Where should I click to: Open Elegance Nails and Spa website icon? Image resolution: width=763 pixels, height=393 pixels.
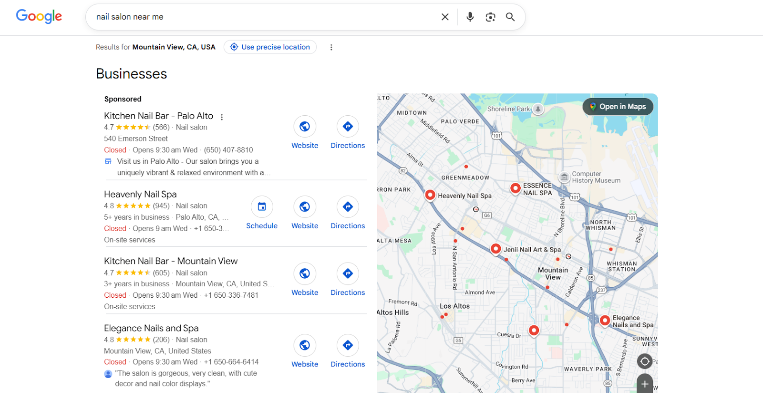(305, 345)
